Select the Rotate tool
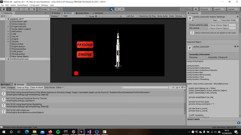The height and width of the screenshot is (135, 241). [14, 9]
